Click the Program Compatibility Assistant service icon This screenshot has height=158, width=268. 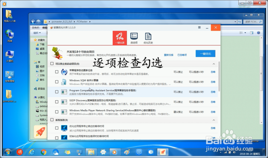[x=64, y=92]
